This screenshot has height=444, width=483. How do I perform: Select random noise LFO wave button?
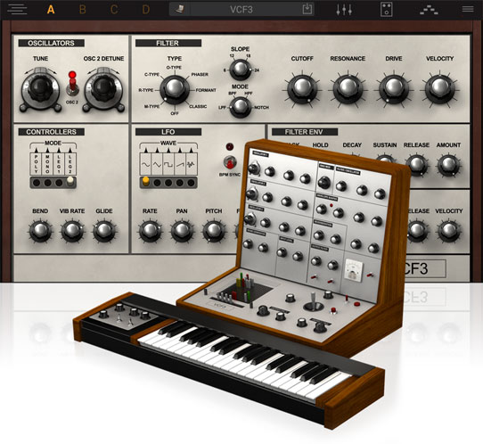pos(191,183)
